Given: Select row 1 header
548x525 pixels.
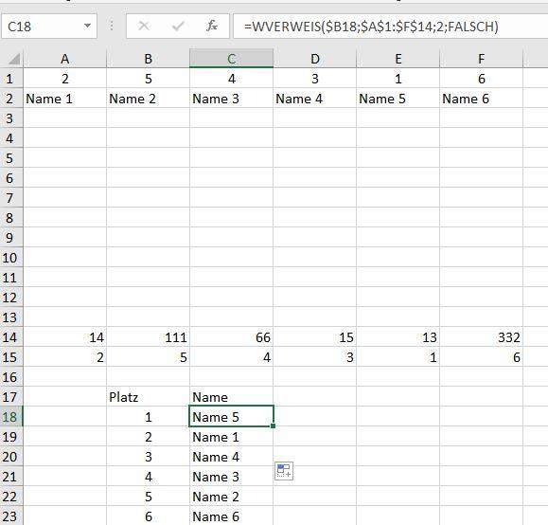Looking at the screenshot, I should (x=11, y=79).
